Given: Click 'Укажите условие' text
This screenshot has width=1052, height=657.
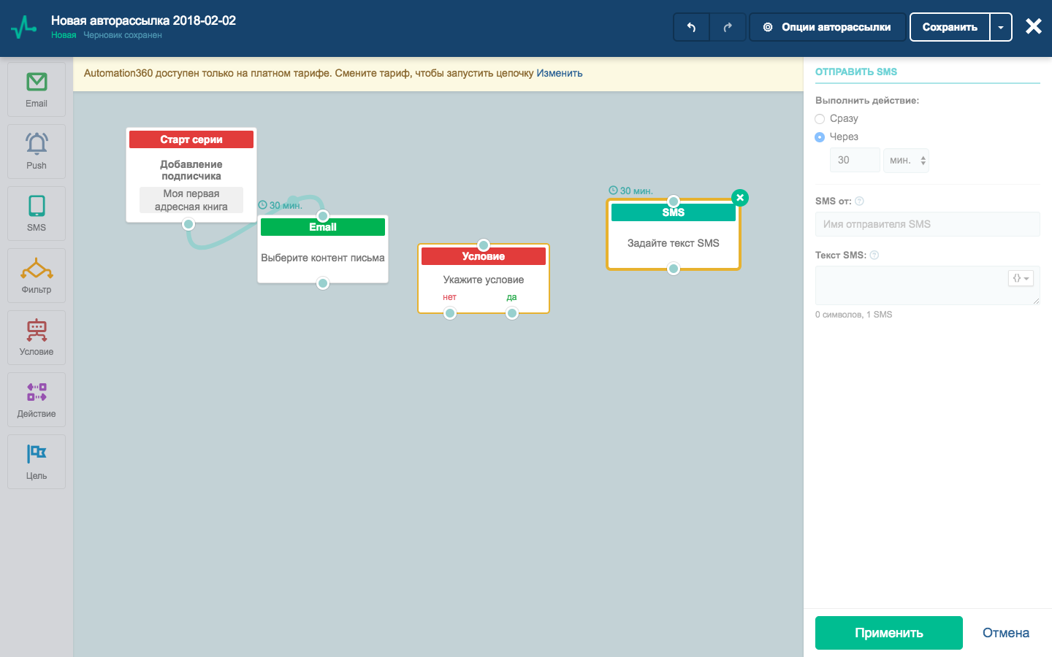Looking at the screenshot, I should pos(484,280).
